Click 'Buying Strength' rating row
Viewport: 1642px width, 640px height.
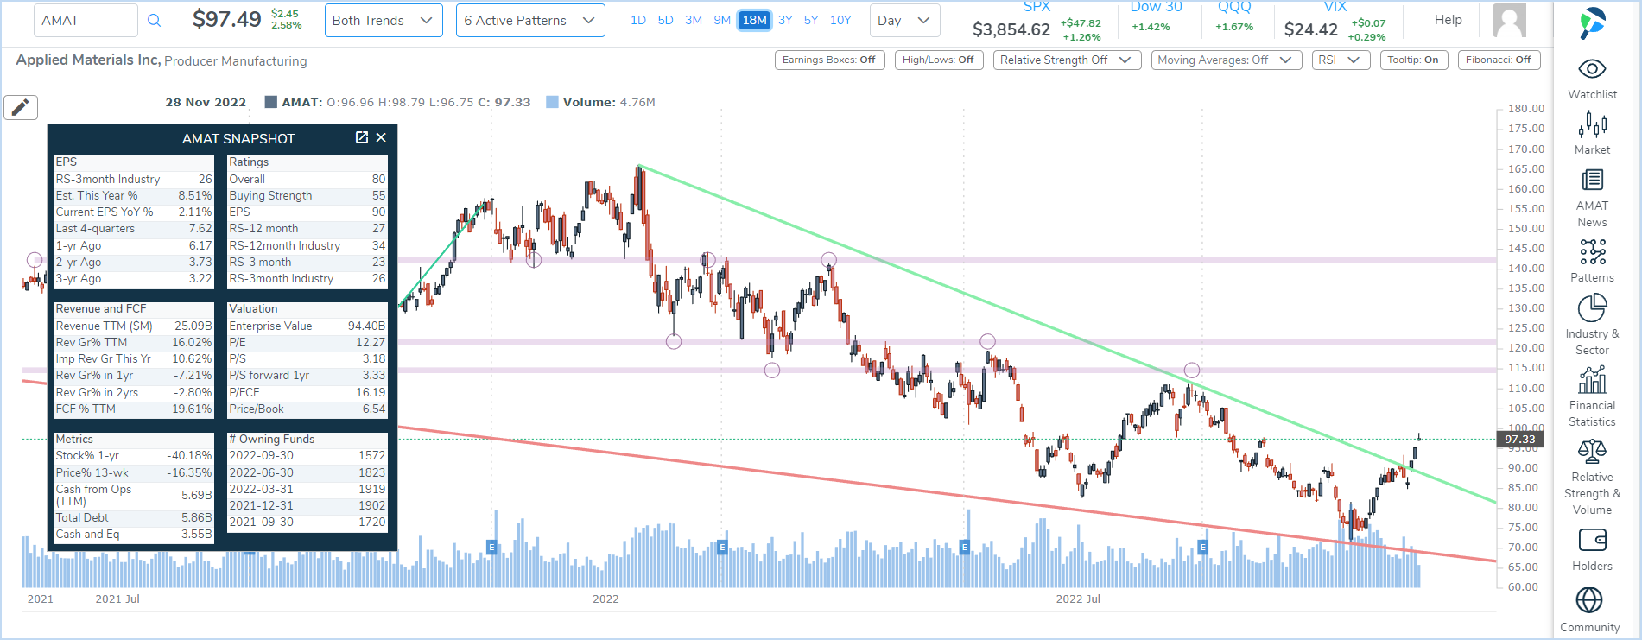click(x=307, y=196)
